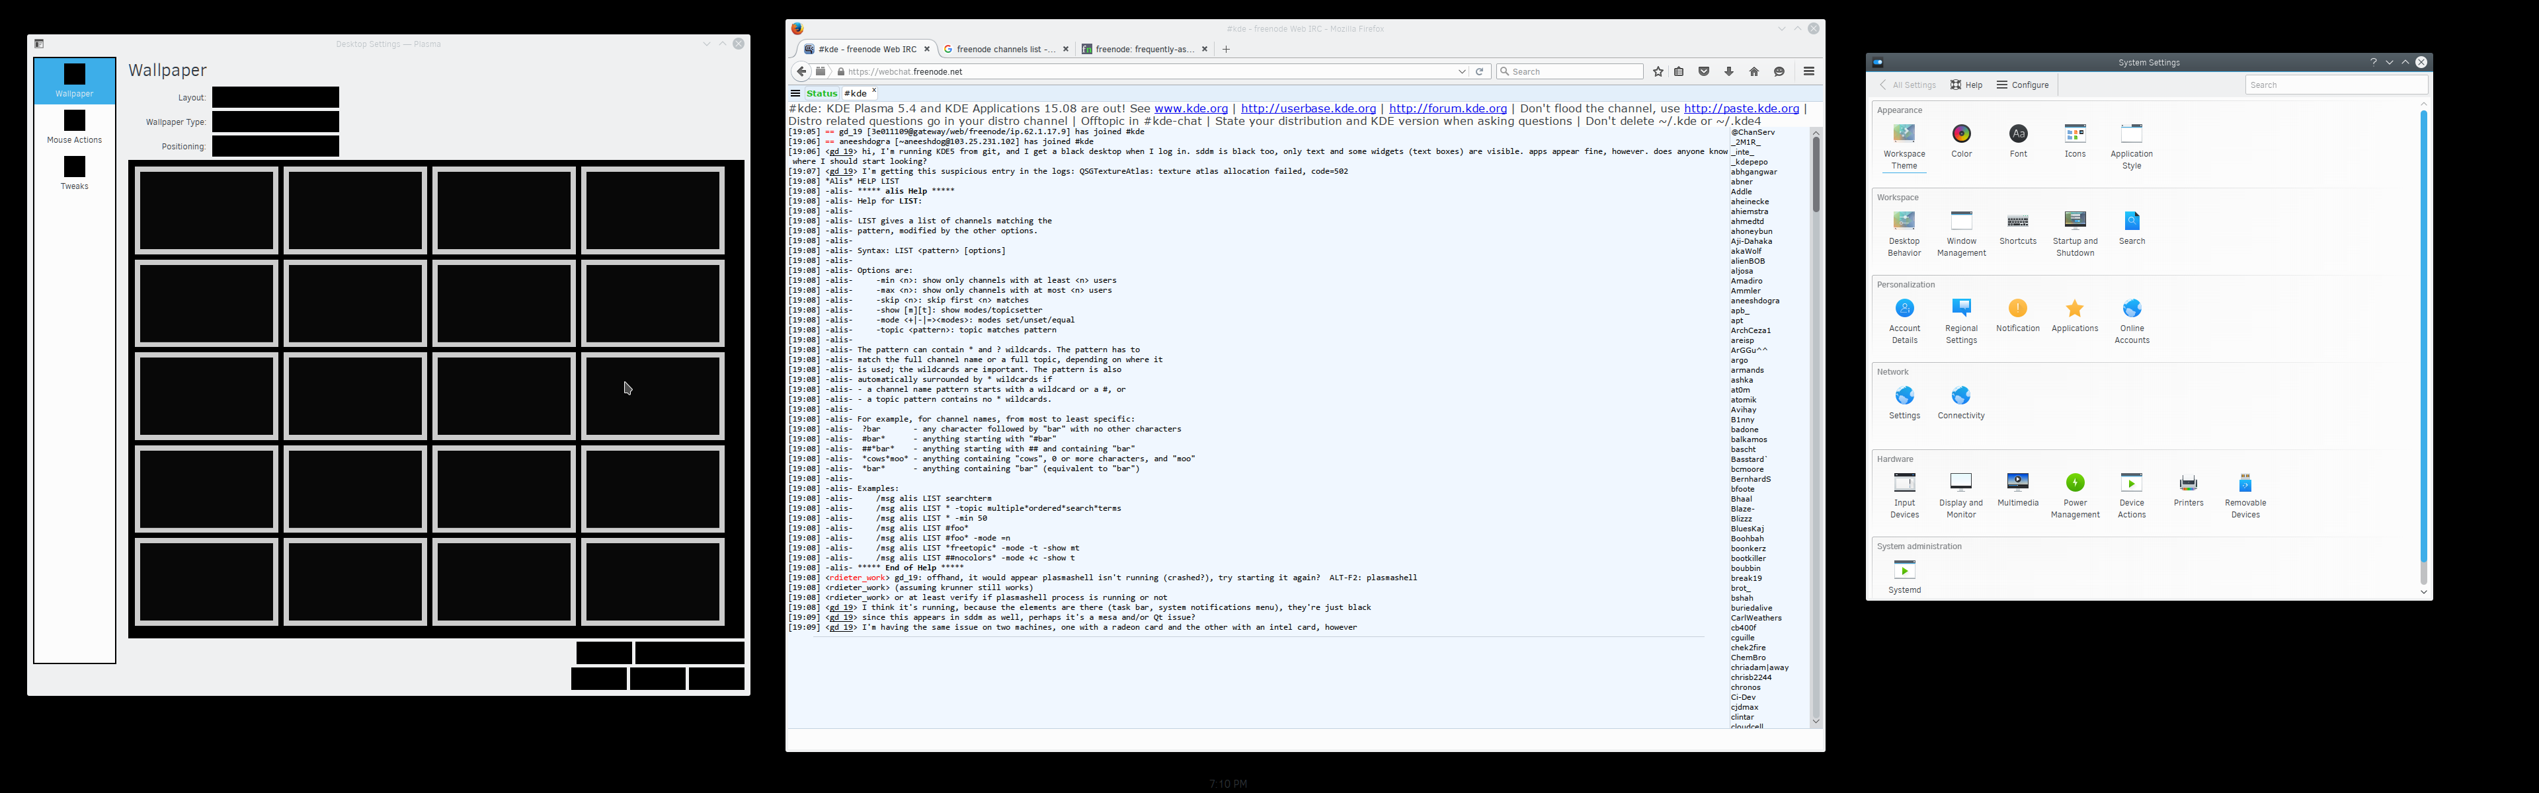Open the Icons settings module
The height and width of the screenshot is (793, 2539).
(x=2075, y=141)
